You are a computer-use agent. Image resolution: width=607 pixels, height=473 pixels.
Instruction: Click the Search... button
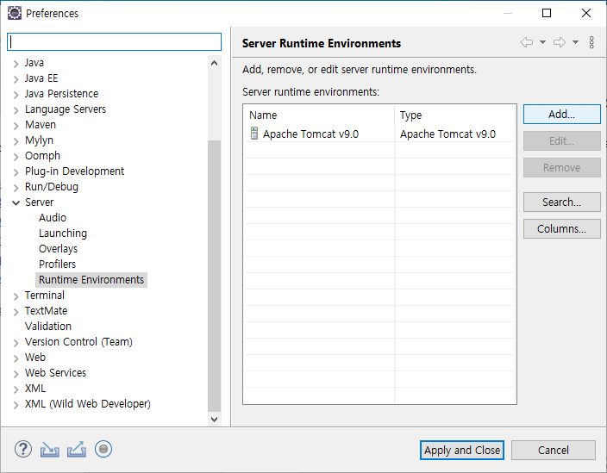(x=561, y=202)
